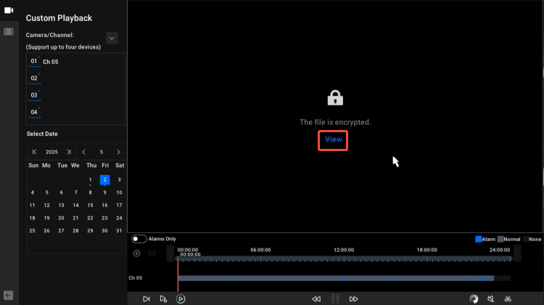This screenshot has height=305, width=544.
Task: Pick date 3 on the calendar
Action: pyautogui.click(x=120, y=179)
